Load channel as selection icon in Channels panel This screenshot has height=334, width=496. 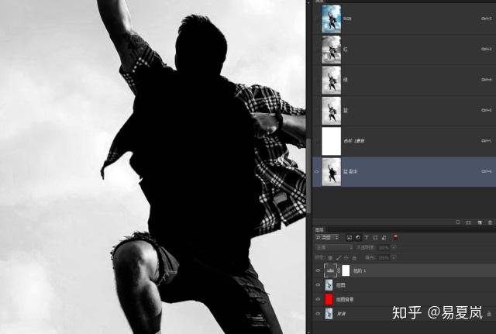[457, 222]
